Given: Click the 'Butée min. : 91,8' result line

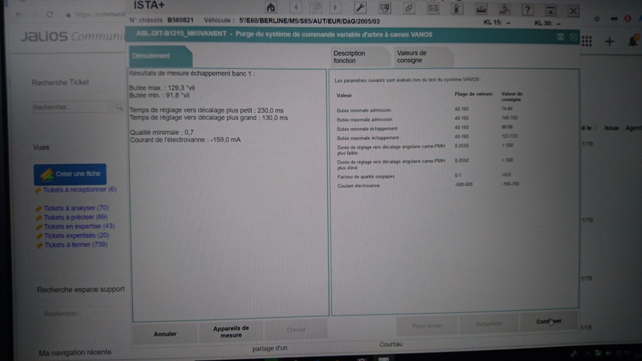Looking at the screenshot, I should click(x=160, y=96).
